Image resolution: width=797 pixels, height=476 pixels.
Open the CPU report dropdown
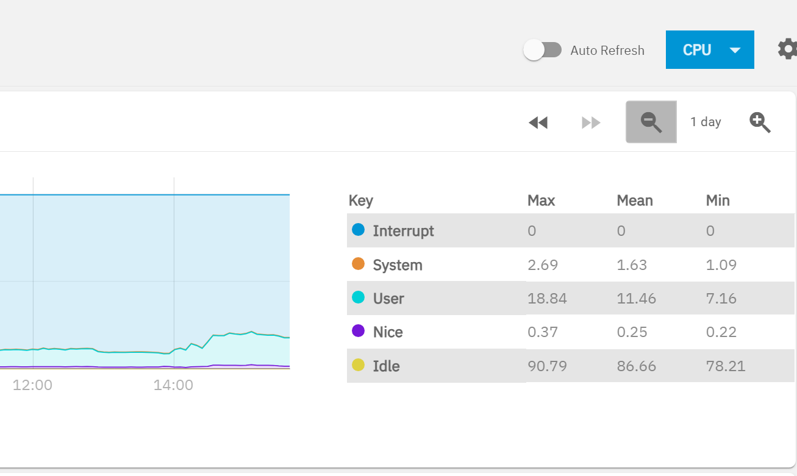pyautogui.click(x=709, y=50)
